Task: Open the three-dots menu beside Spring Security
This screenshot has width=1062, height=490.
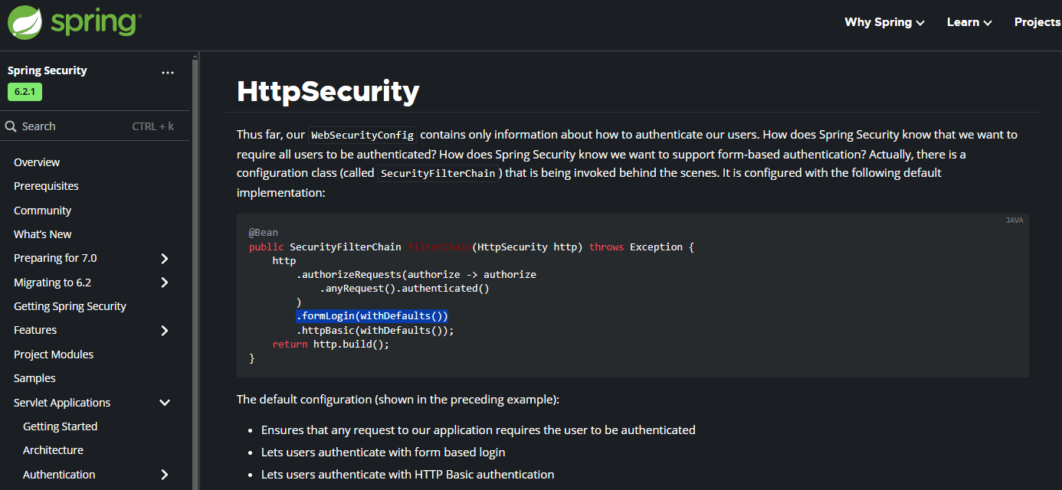Action: [x=168, y=73]
